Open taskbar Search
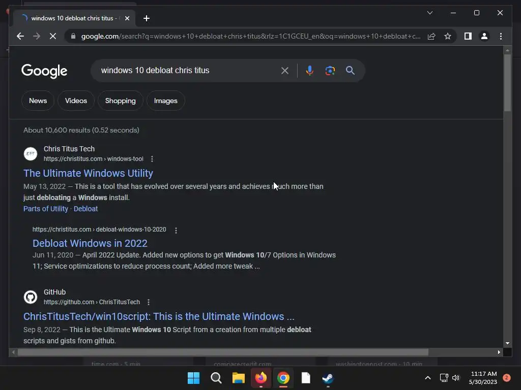 click(216, 378)
